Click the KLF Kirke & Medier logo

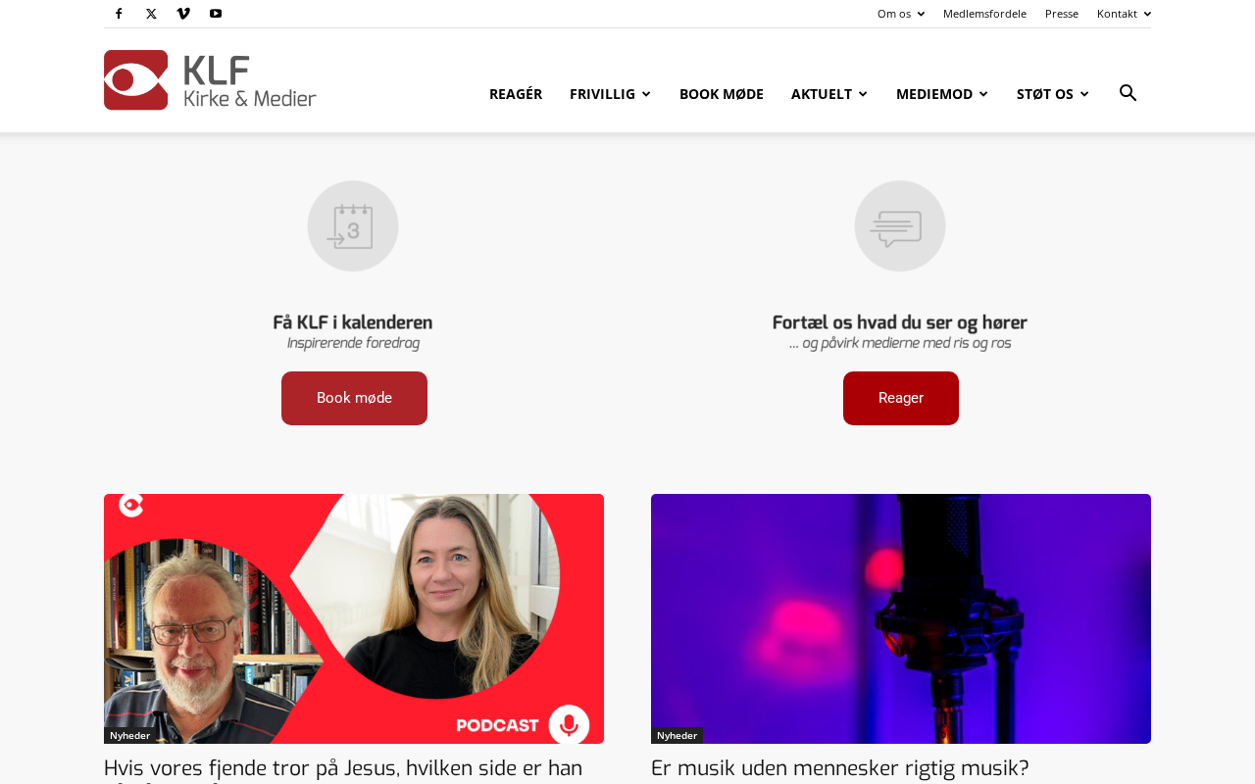(x=210, y=80)
